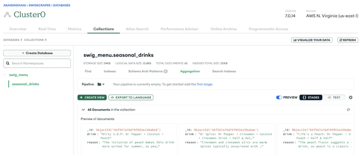This screenshot has height=156, width=360.
Task: Click the Create Database button
Action: click(x=37, y=53)
